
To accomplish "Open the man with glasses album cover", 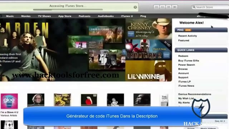I will (36, 100).
